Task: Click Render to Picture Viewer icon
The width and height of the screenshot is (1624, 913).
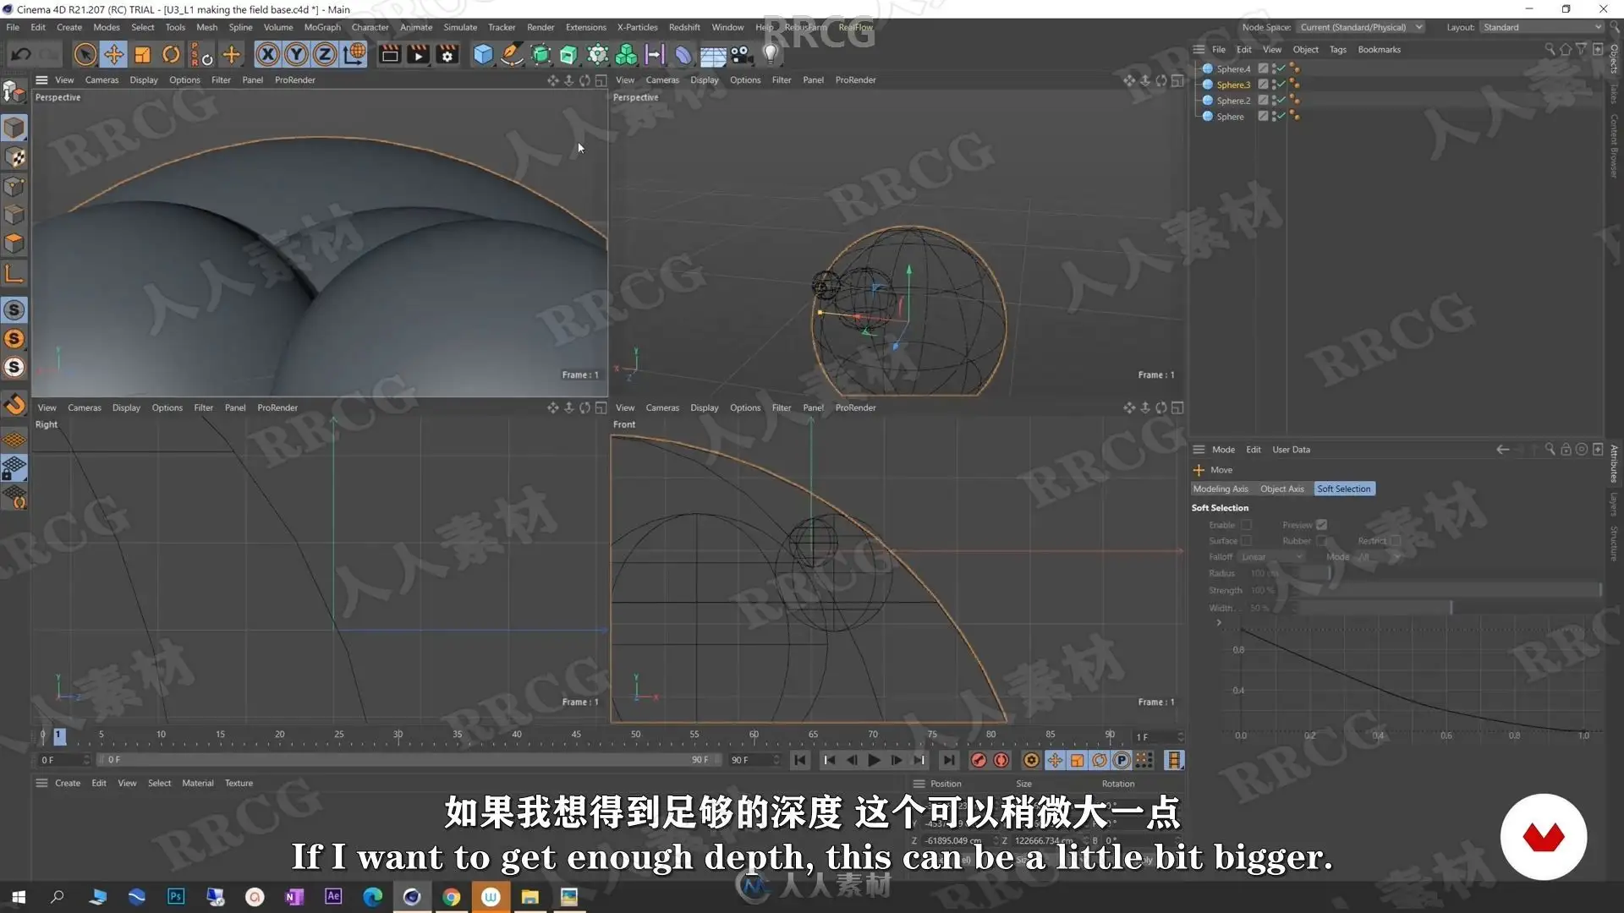Action: click(x=419, y=55)
